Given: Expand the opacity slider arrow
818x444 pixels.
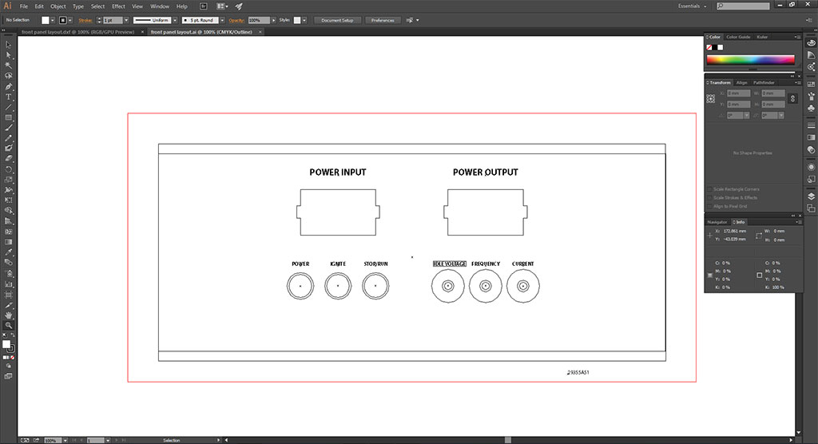Looking at the screenshot, I should [273, 20].
